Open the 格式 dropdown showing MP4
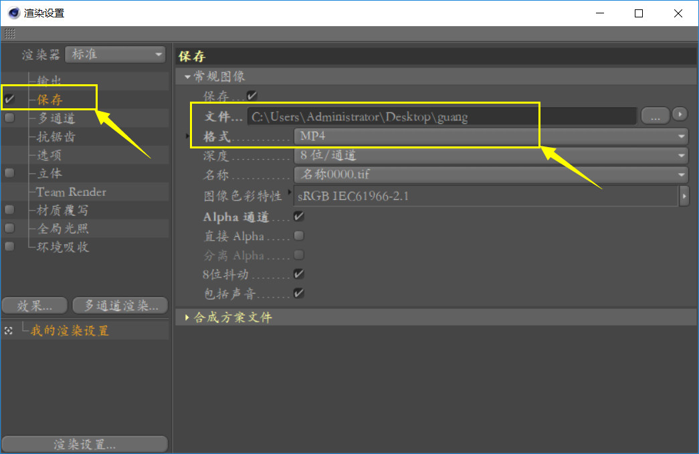Image resolution: width=699 pixels, height=454 pixels. [491, 136]
